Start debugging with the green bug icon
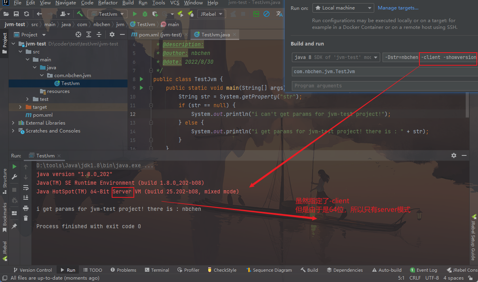478x282 pixels. (x=145, y=14)
